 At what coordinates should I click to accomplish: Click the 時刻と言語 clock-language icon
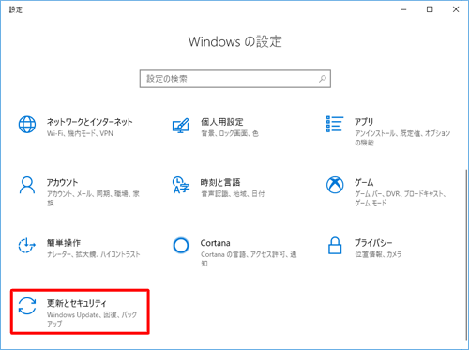pos(181,185)
